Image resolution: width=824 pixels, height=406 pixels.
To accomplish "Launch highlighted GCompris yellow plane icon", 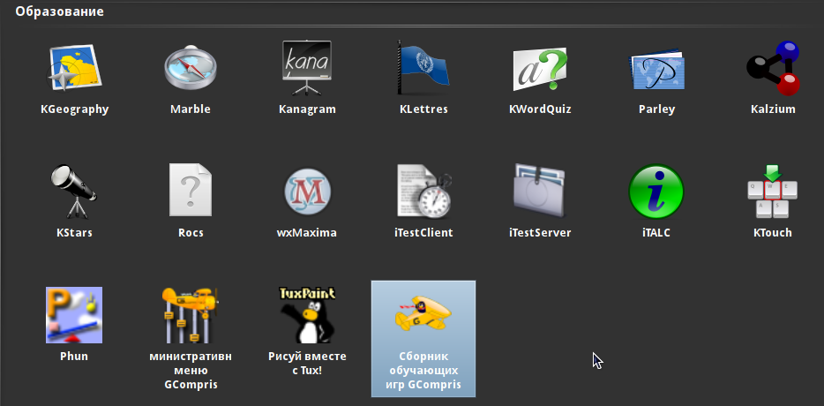I will coord(423,314).
